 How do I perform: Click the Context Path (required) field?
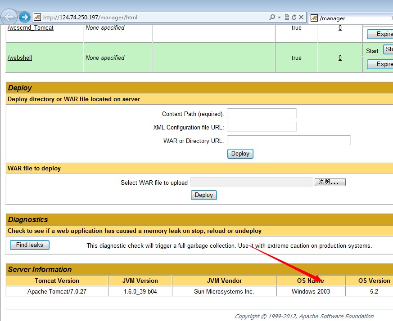pos(262,113)
